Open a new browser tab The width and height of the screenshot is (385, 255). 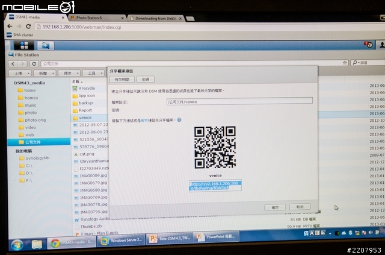pos(190,19)
